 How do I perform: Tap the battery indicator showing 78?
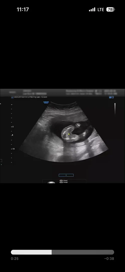click(x=111, y=9)
